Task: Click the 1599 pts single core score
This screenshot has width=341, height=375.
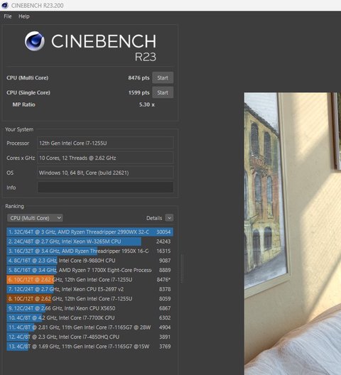Action: [x=139, y=92]
